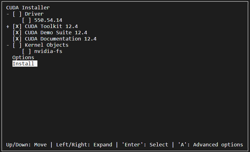Check the 550.54.14 driver version box
250x152 pixels.
pyautogui.click(x=26, y=20)
